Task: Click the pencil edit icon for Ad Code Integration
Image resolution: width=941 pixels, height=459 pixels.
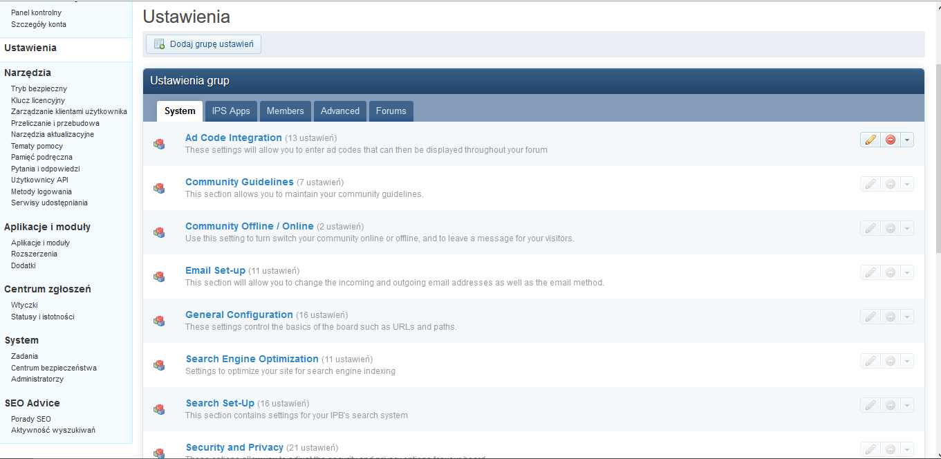Action: pos(870,140)
